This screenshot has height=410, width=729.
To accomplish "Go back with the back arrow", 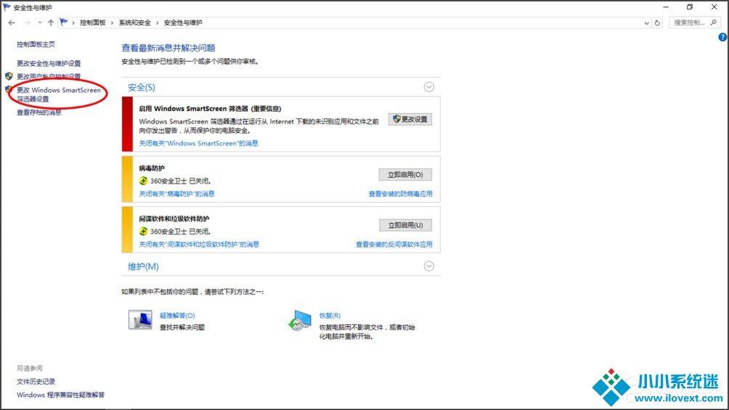I will tap(12, 22).
